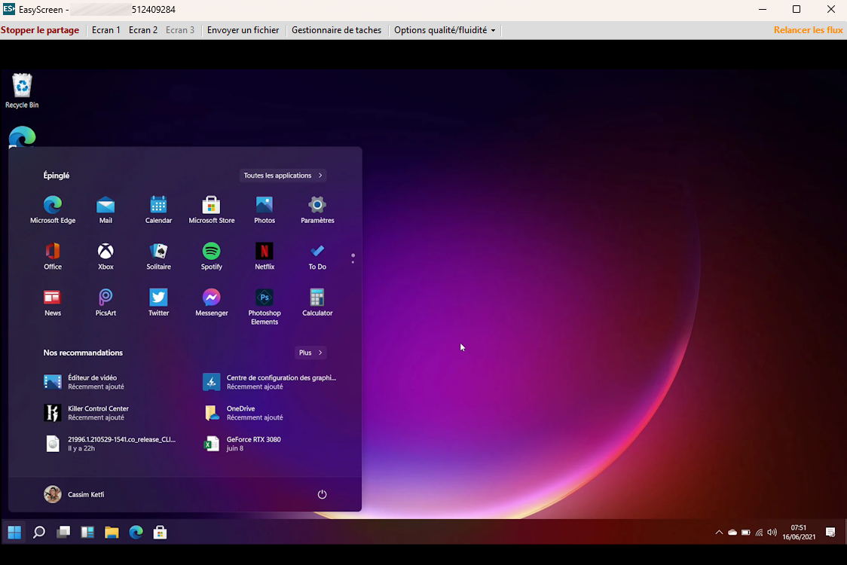Launch the Office app
The height and width of the screenshot is (565, 847).
point(53,256)
